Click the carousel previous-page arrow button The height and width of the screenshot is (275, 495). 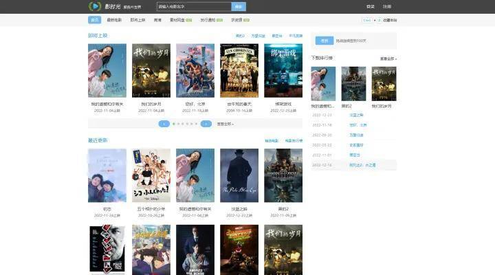[x=164, y=124]
